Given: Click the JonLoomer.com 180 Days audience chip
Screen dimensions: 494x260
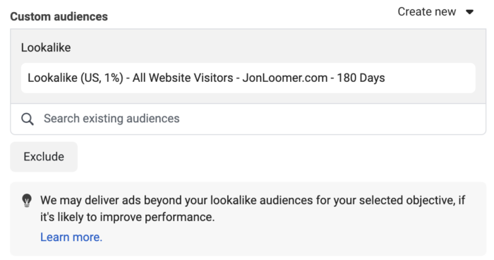Looking at the screenshot, I should point(248,78).
